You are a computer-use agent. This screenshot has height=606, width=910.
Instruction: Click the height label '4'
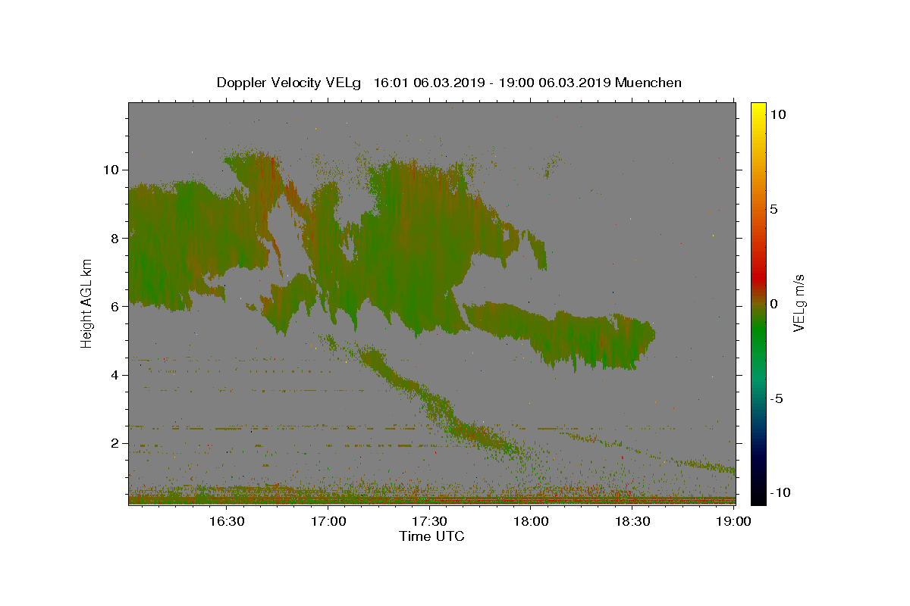tap(115, 375)
